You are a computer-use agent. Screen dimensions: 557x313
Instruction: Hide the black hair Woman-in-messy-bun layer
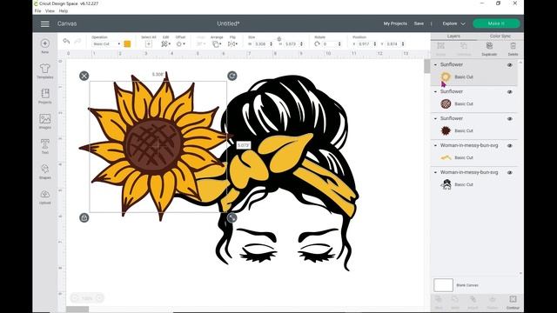(x=510, y=173)
